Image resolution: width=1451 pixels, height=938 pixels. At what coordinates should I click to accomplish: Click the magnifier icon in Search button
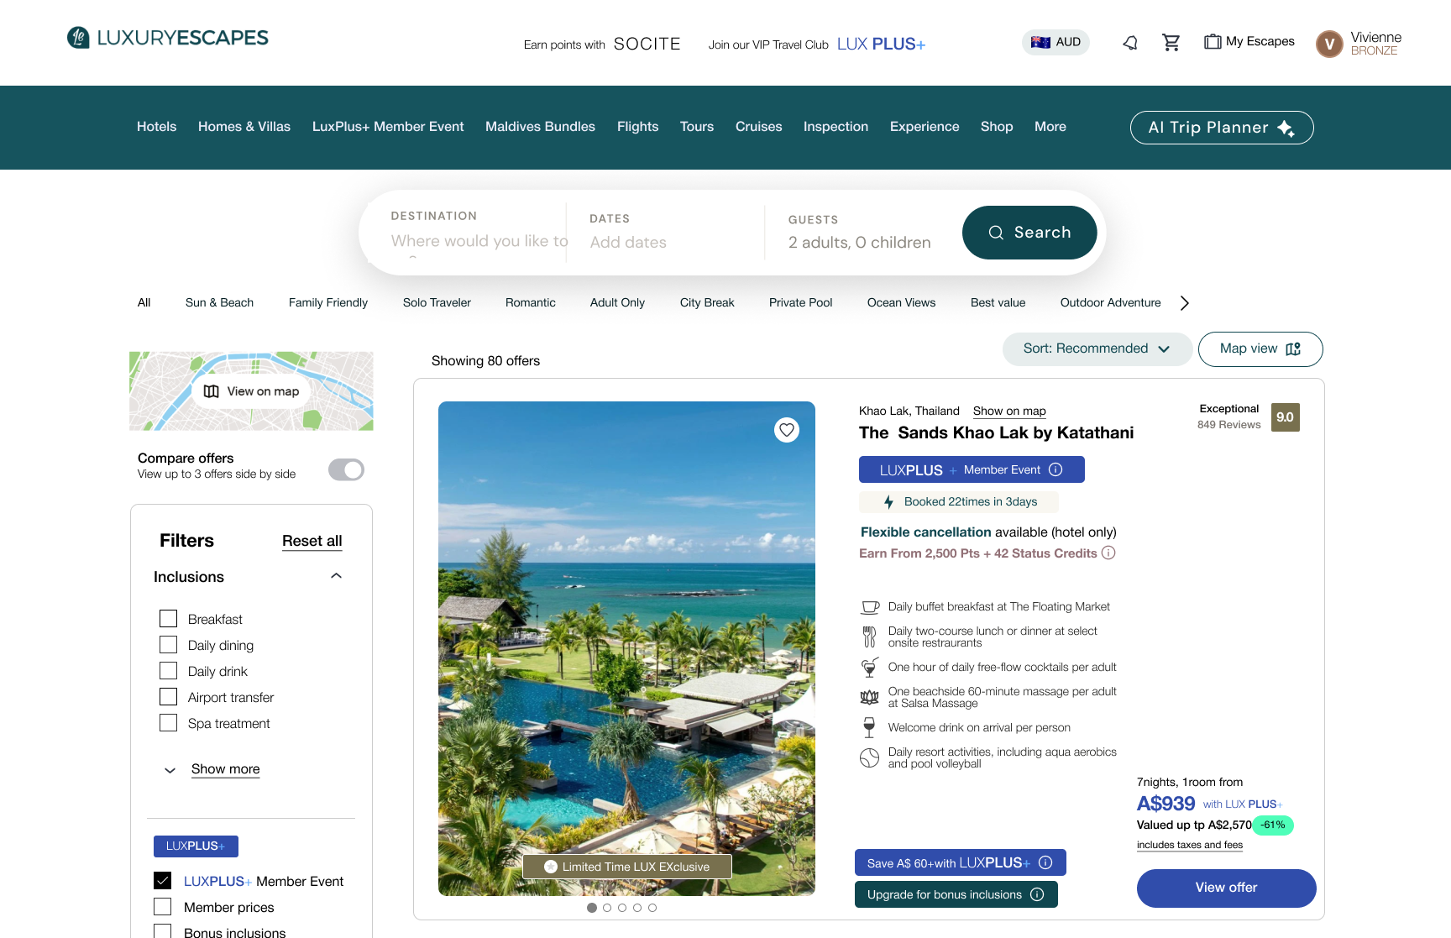pyautogui.click(x=996, y=233)
